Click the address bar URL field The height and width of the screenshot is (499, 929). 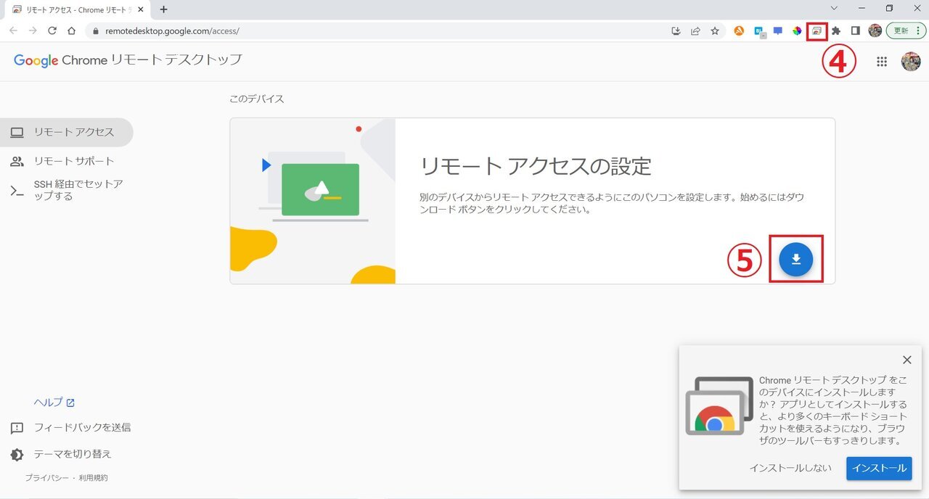(377, 31)
